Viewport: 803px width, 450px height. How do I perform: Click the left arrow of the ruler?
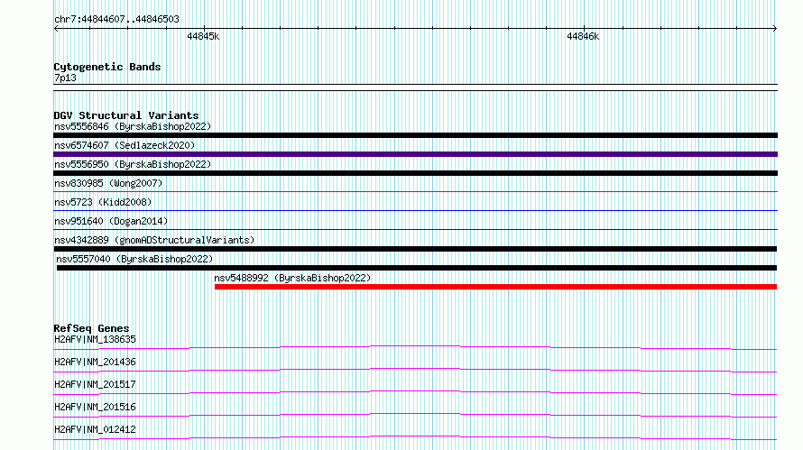(56, 29)
